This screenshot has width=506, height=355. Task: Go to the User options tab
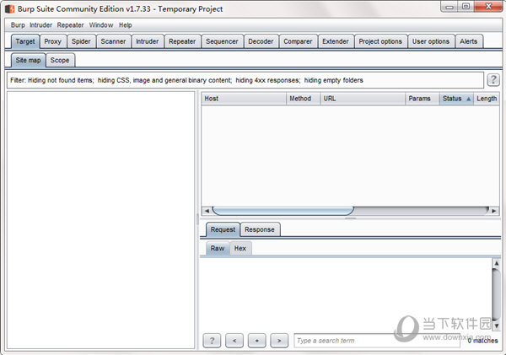[431, 41]
